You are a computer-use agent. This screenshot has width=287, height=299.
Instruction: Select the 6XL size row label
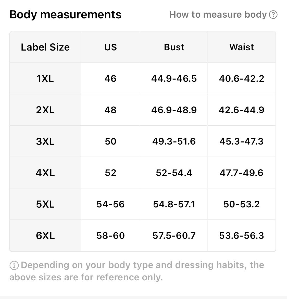pos(45,236)
